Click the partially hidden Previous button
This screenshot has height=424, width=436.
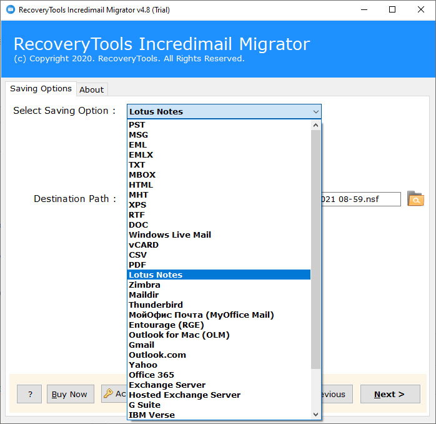click(x=337, y=394)
